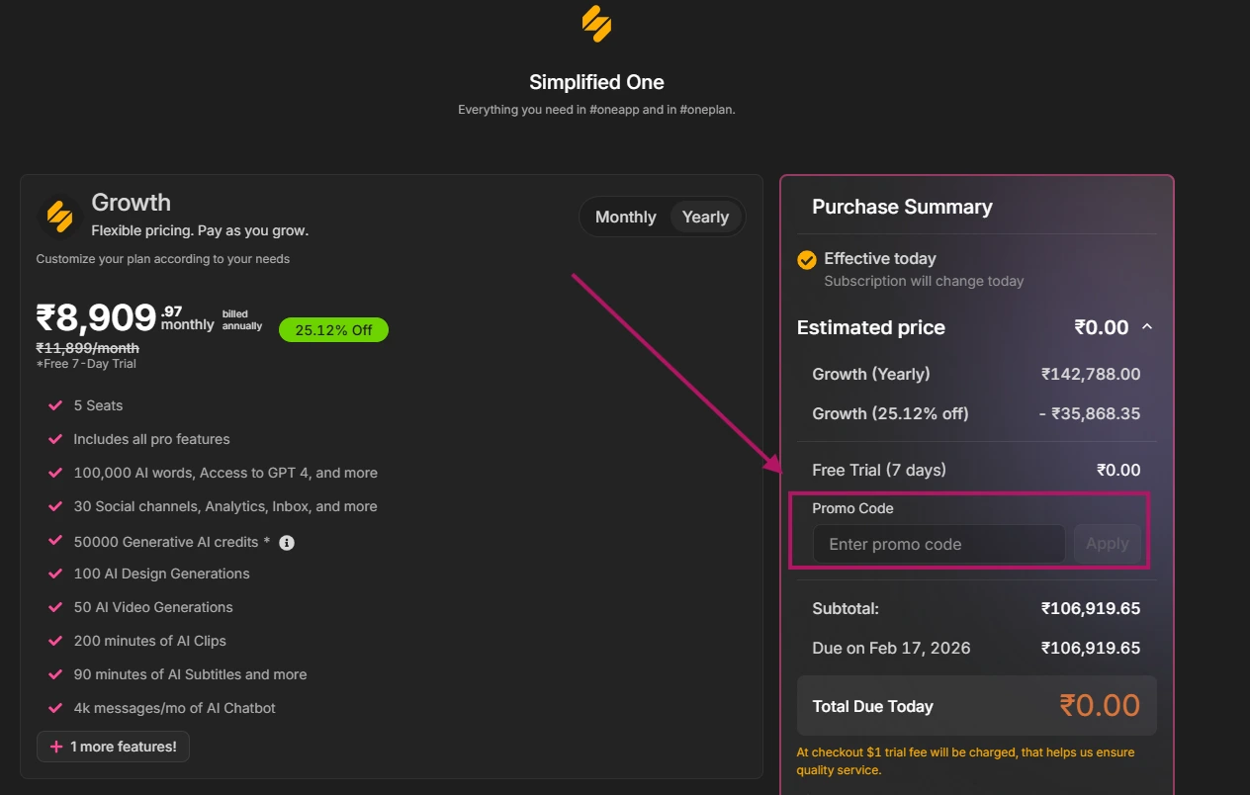The image size is (1250, 795).
Task: Click the 25.12% Off badge
Action: click(333, 329)
